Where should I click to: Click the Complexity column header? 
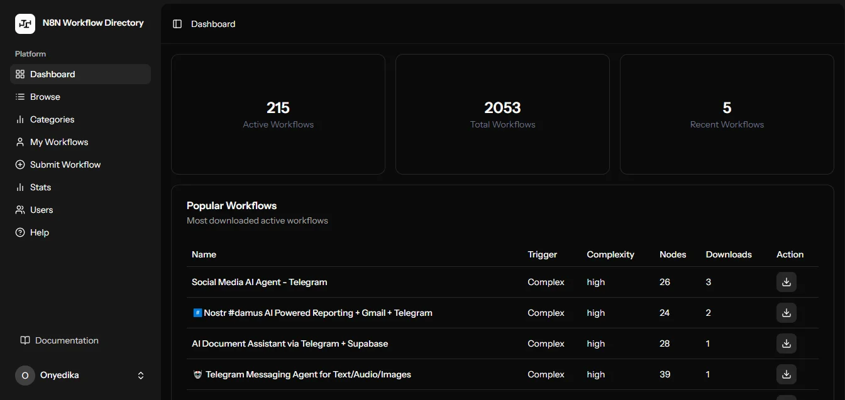tap(610, 254)
